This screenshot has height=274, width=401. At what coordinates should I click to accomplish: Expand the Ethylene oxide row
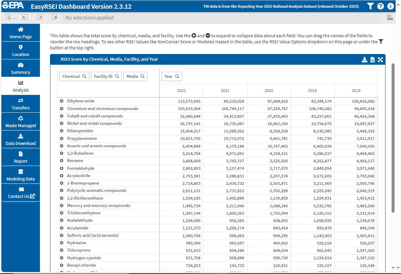(62, 101)
